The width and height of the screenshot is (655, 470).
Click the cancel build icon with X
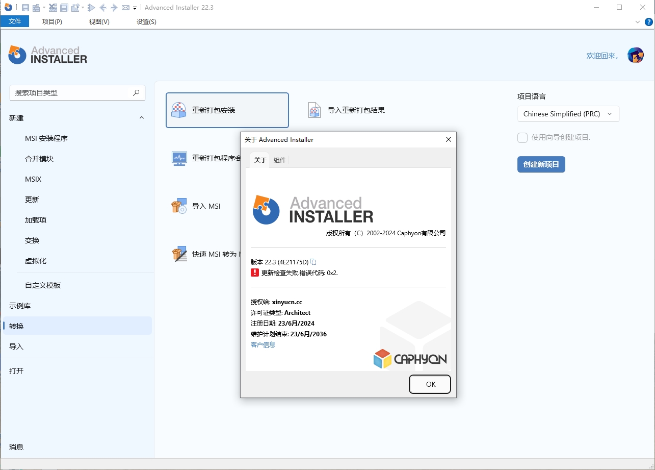(53, 8)
